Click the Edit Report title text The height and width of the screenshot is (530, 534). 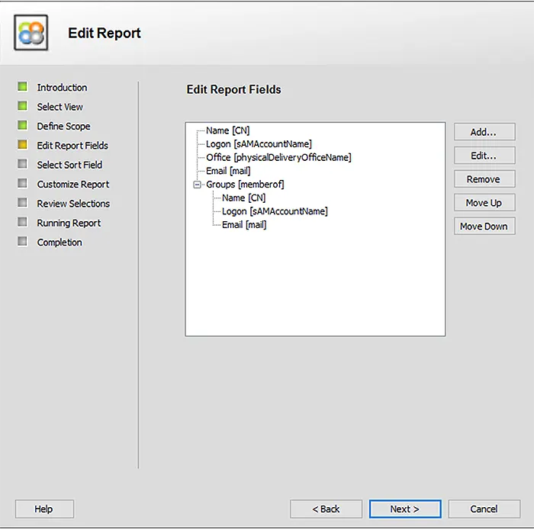pyautogui.click(x=105, y=34)
